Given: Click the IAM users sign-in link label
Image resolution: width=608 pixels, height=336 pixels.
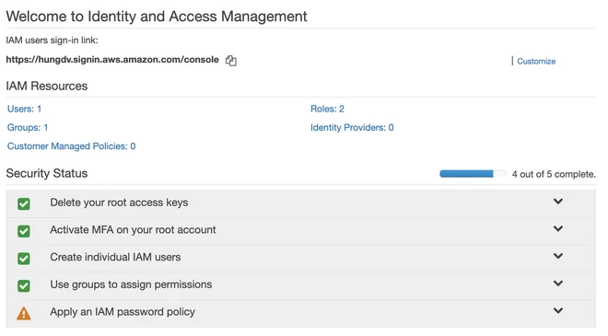Looking at the screenshot, I should [x=52, y=41].
